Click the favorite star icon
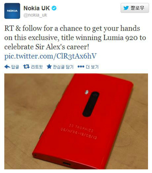The image size is (152, 173). [x=49, y=66]
